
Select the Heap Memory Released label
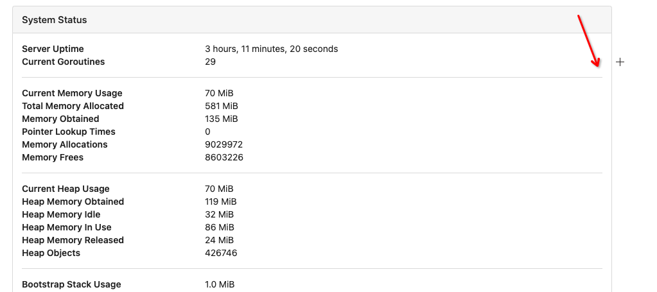[x=73, y=240]
